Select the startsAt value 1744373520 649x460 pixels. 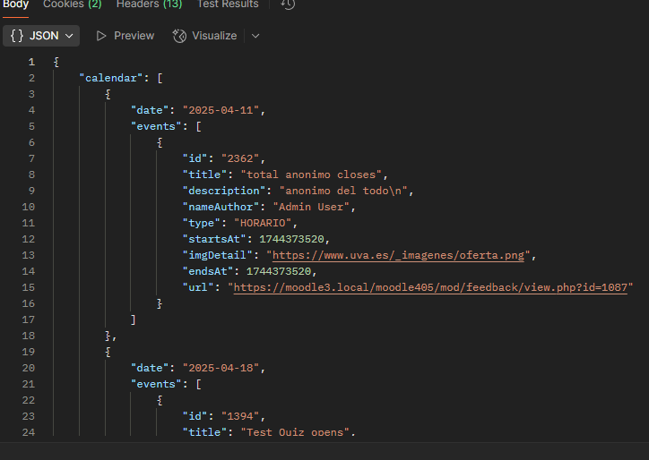pyautogui.click(x=292, y=239)
